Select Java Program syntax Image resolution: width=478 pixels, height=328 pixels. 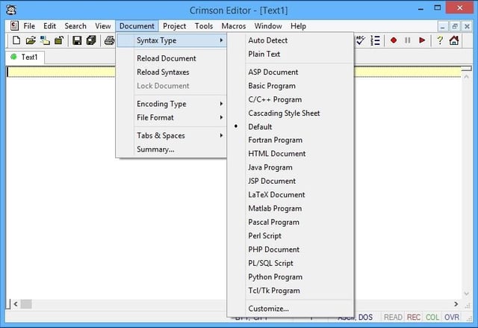pyautogui.click(x=291, y=167)
